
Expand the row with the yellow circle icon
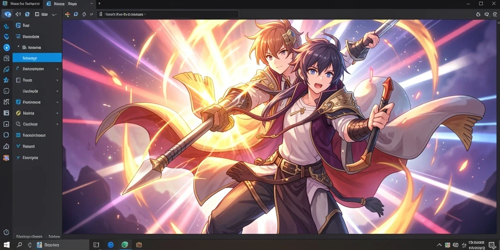pos(58,113)
